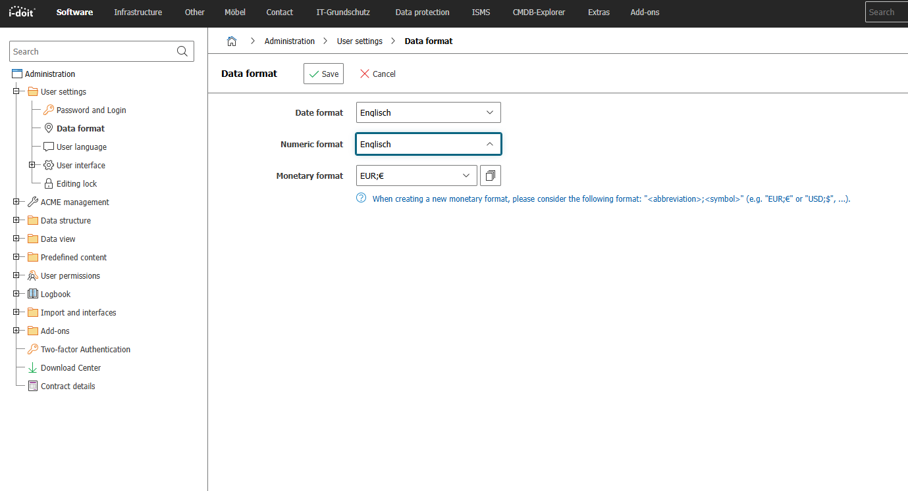Open the CMDB-Explorer menu
Image resolution: width=908 pixels, height=491 pixels.
[539, 12]
